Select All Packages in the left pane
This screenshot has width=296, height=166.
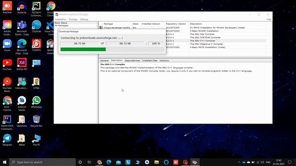point(62,25)
